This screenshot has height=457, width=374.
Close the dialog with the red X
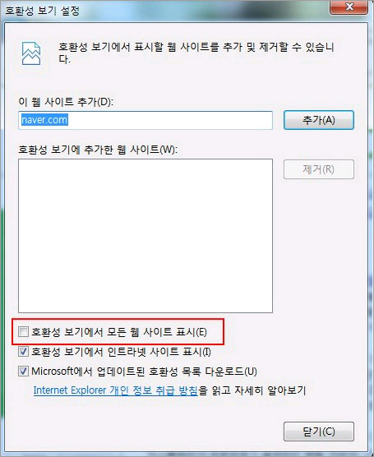[349, 7]
